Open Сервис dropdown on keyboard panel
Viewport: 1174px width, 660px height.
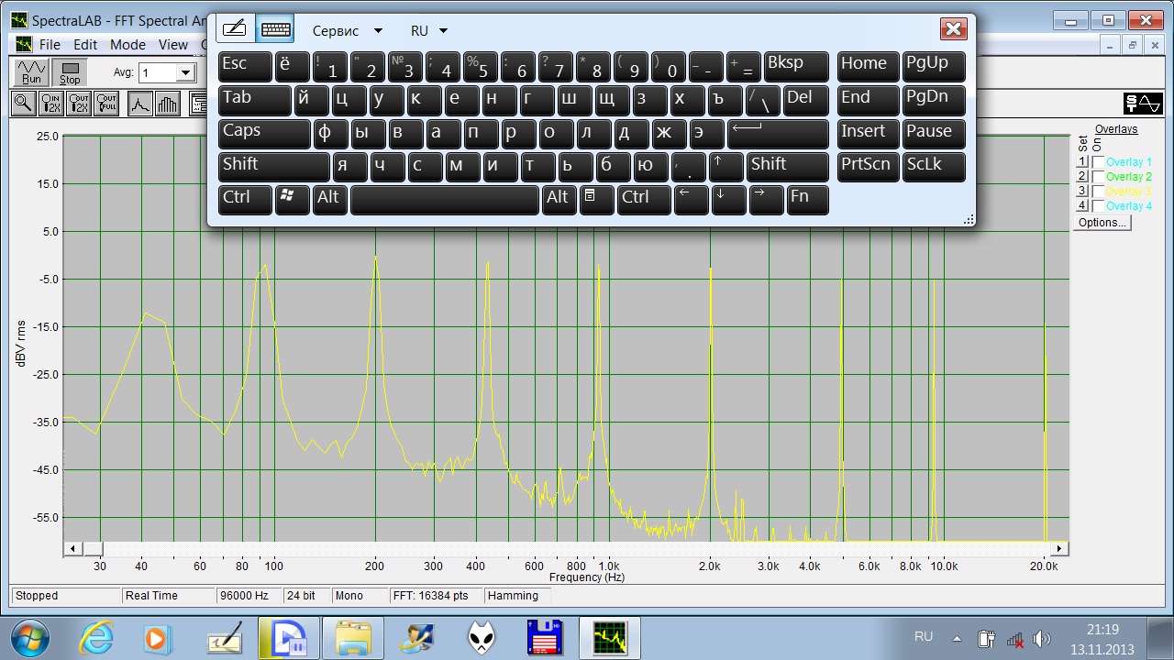coord(347,30)
